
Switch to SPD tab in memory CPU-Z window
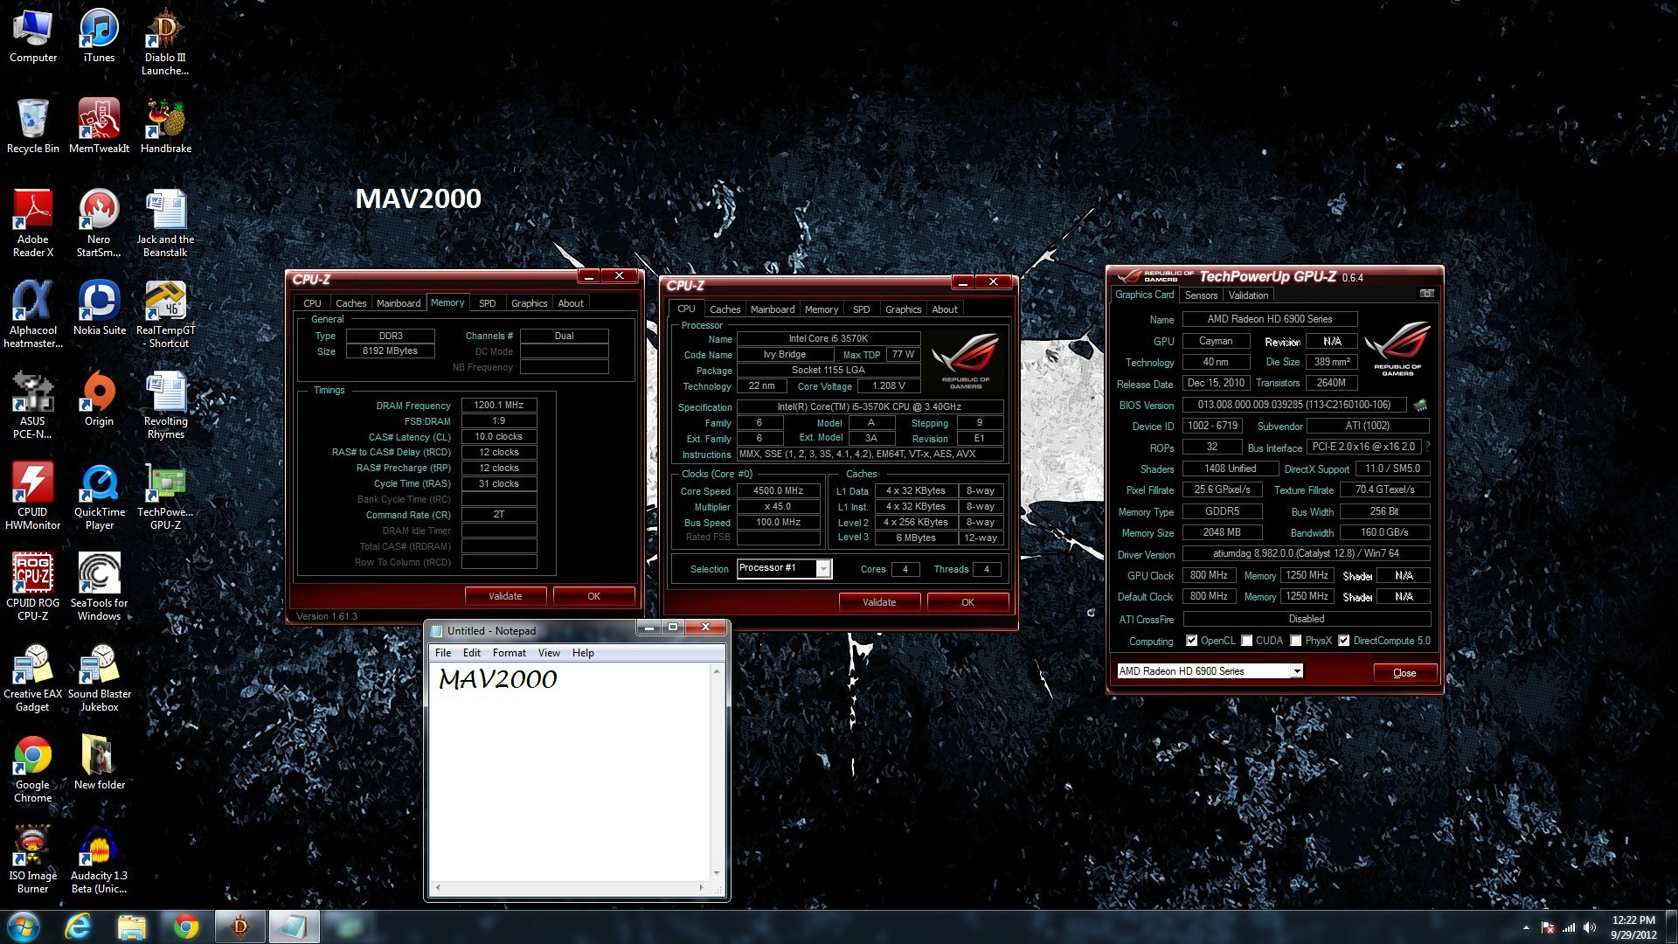click(x=487, y=303)
